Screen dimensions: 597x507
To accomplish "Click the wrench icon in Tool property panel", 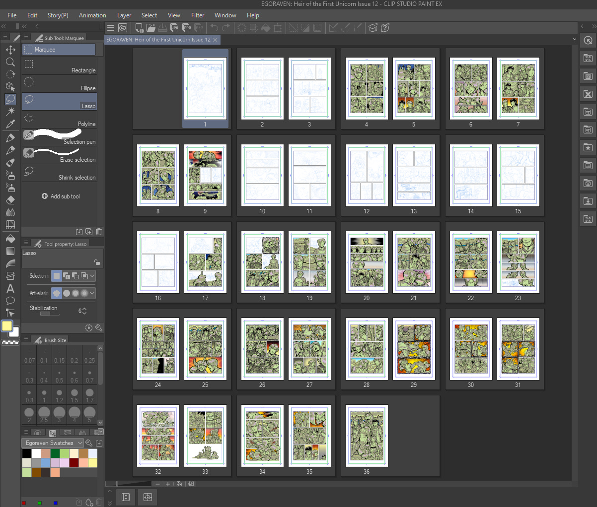I will (x=99, y=328).
